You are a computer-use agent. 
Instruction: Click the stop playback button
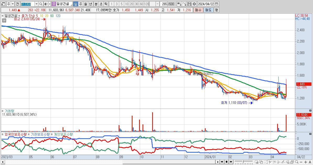click(x=227, y=162)
